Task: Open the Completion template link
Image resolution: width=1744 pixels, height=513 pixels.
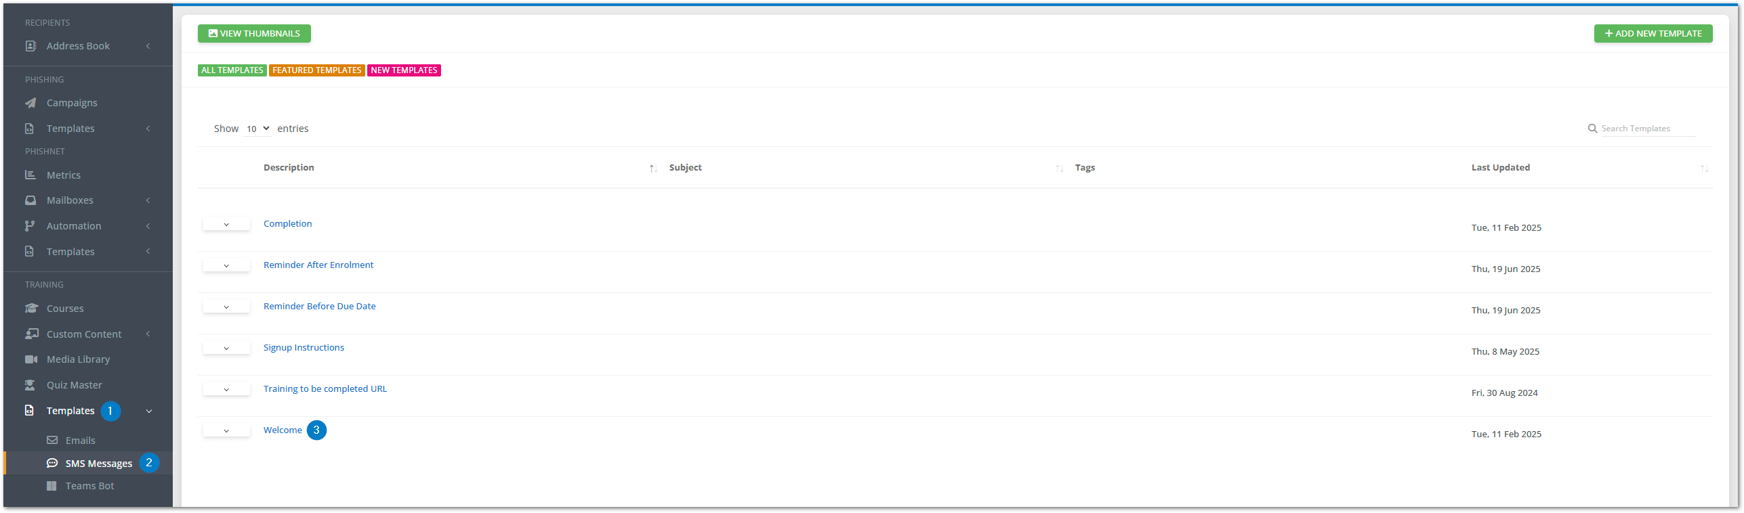Action: point(287,224)
